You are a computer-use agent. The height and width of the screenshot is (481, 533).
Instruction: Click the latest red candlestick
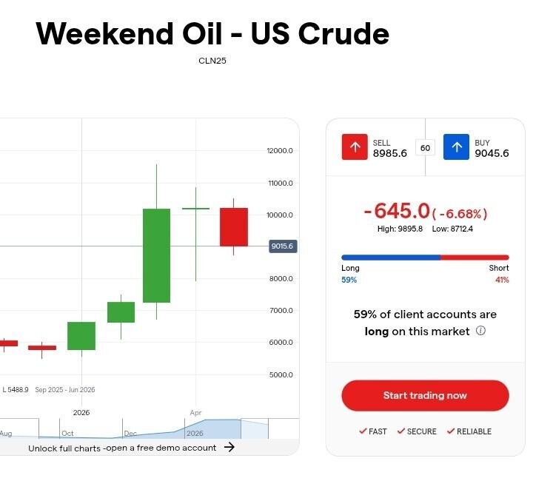point(234,227)
